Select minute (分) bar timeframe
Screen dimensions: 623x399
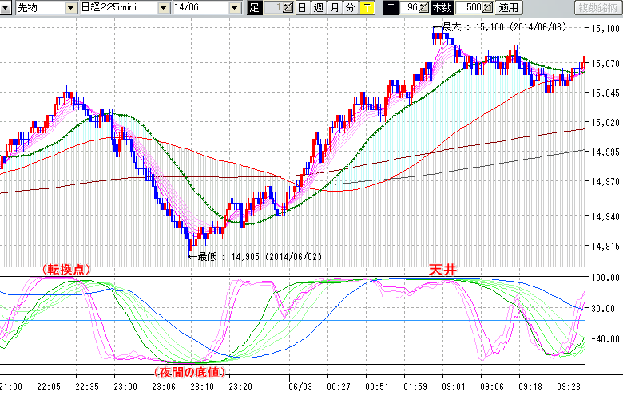click(x=350, y=8)
